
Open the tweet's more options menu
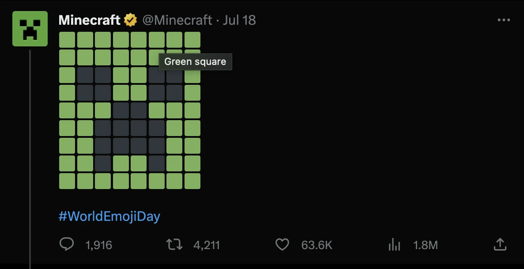pyautogui.click(x=503, y=20)
